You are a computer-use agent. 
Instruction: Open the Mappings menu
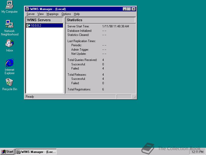coord(53,14)
